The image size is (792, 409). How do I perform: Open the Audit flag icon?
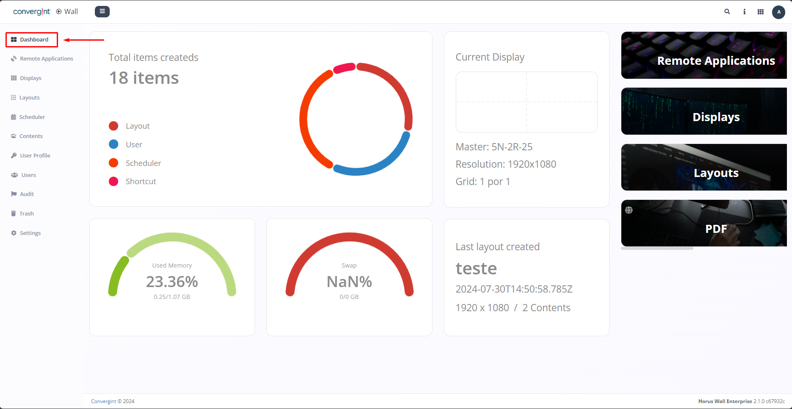(x=14, y=194)
